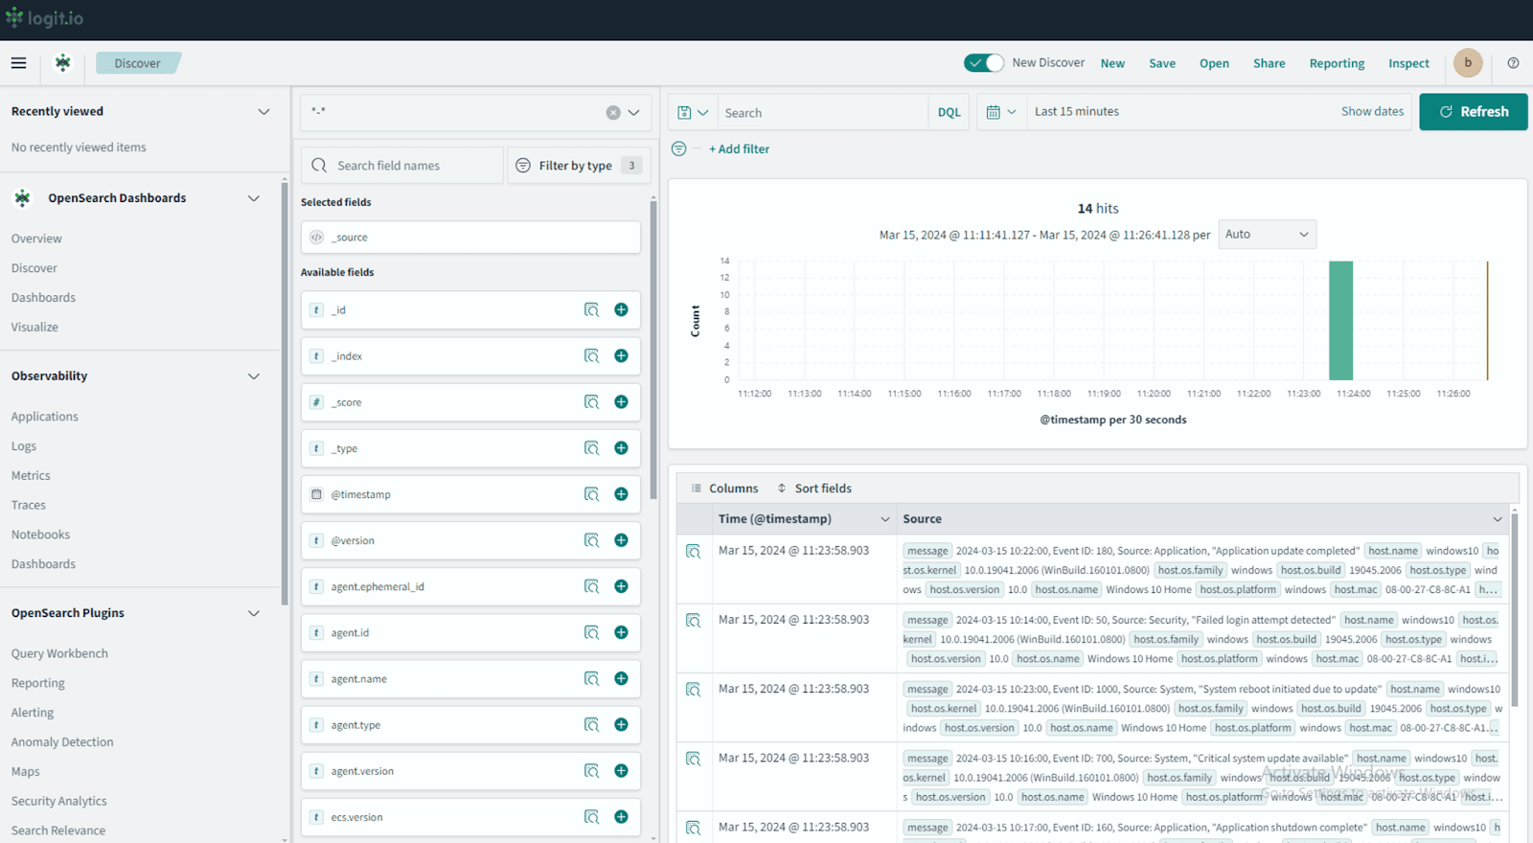Clear the index pattern selection
The image size is (1533, 843).
(x=613, y=113)
